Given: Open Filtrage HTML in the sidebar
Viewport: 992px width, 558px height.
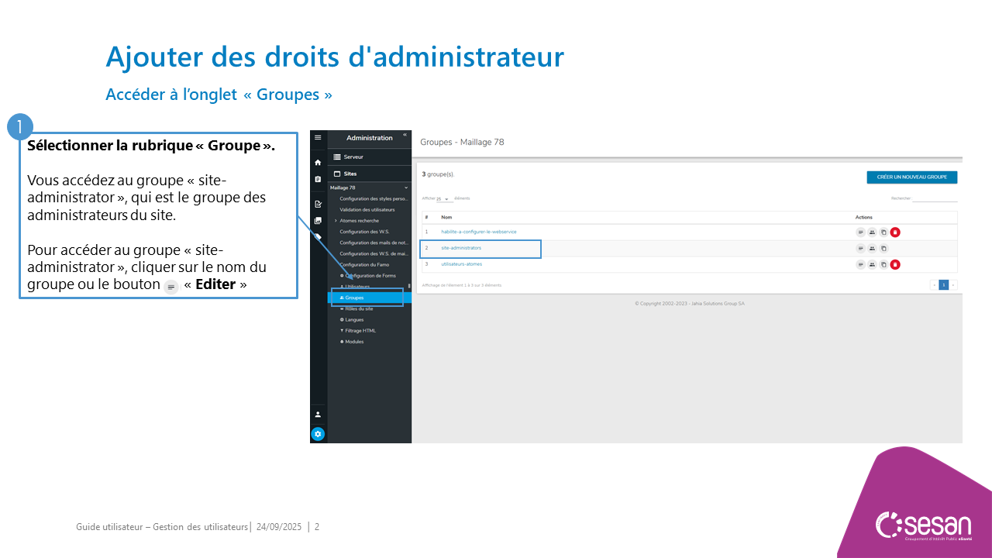Looking at the screenshot, I should click(360, 330).
